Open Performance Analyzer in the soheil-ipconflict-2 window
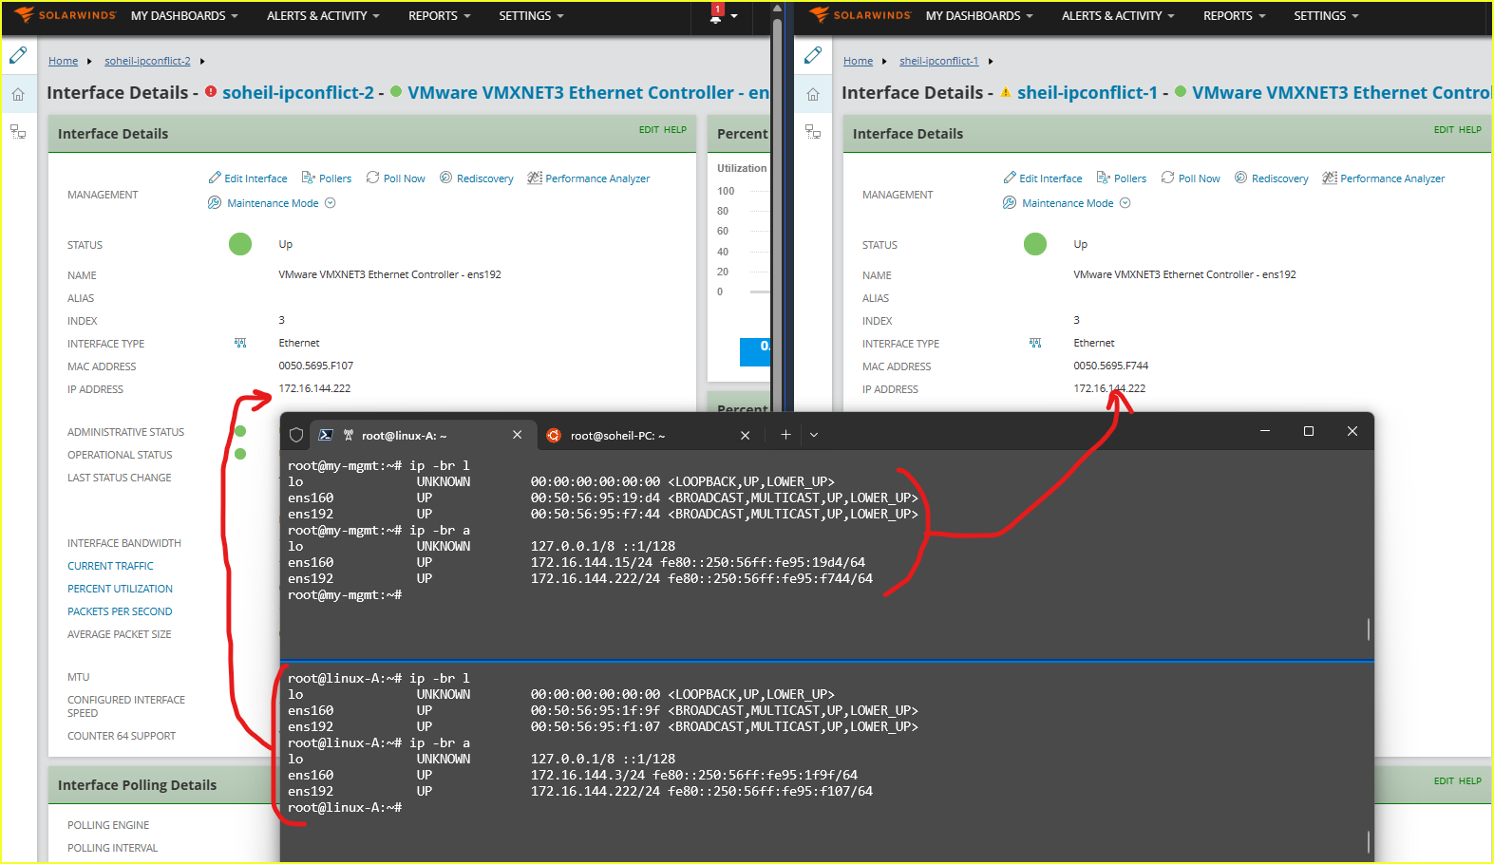 (589, 178)
